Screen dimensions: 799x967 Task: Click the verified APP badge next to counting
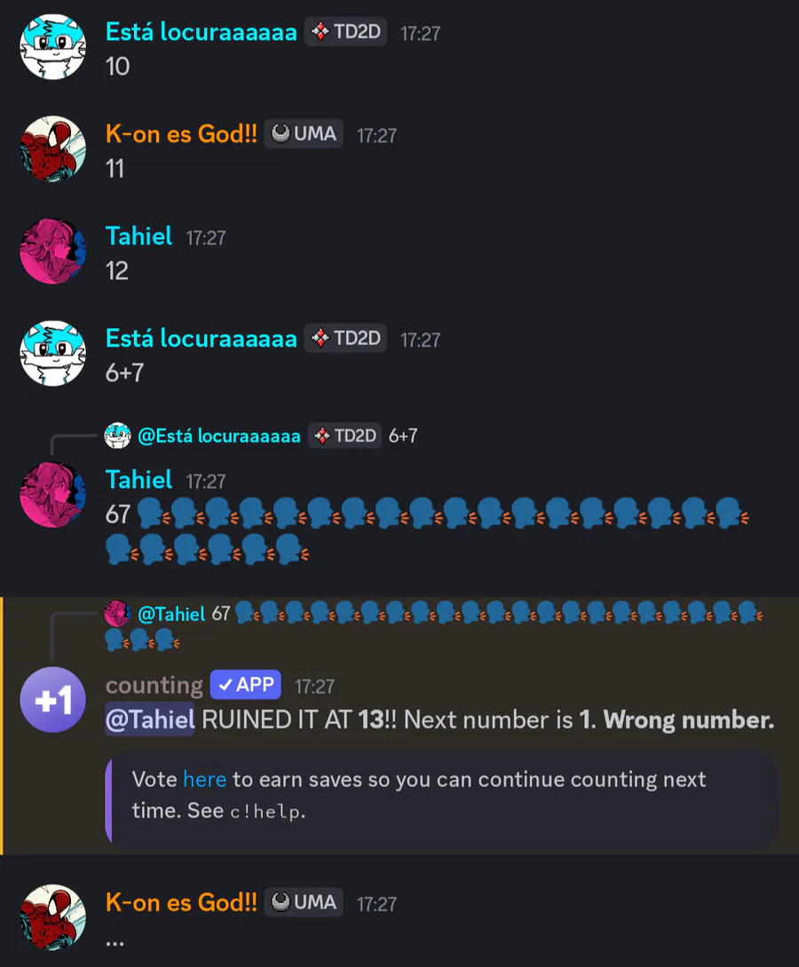click(x=246, y=684)
